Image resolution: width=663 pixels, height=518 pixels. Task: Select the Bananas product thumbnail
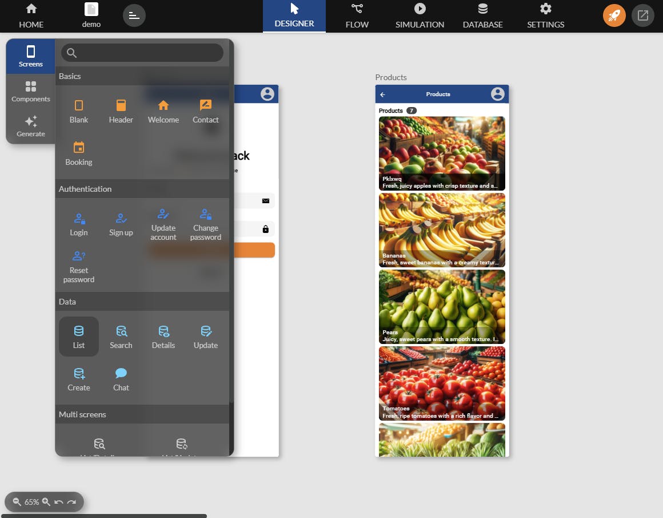coord(442,230)
